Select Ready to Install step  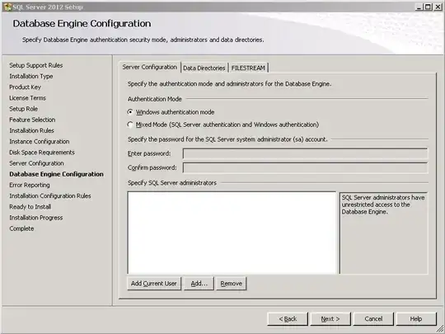click(x=30, y=207)
